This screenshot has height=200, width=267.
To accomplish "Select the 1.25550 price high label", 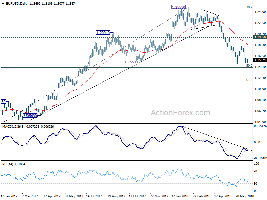I will (x=178, y=7).
